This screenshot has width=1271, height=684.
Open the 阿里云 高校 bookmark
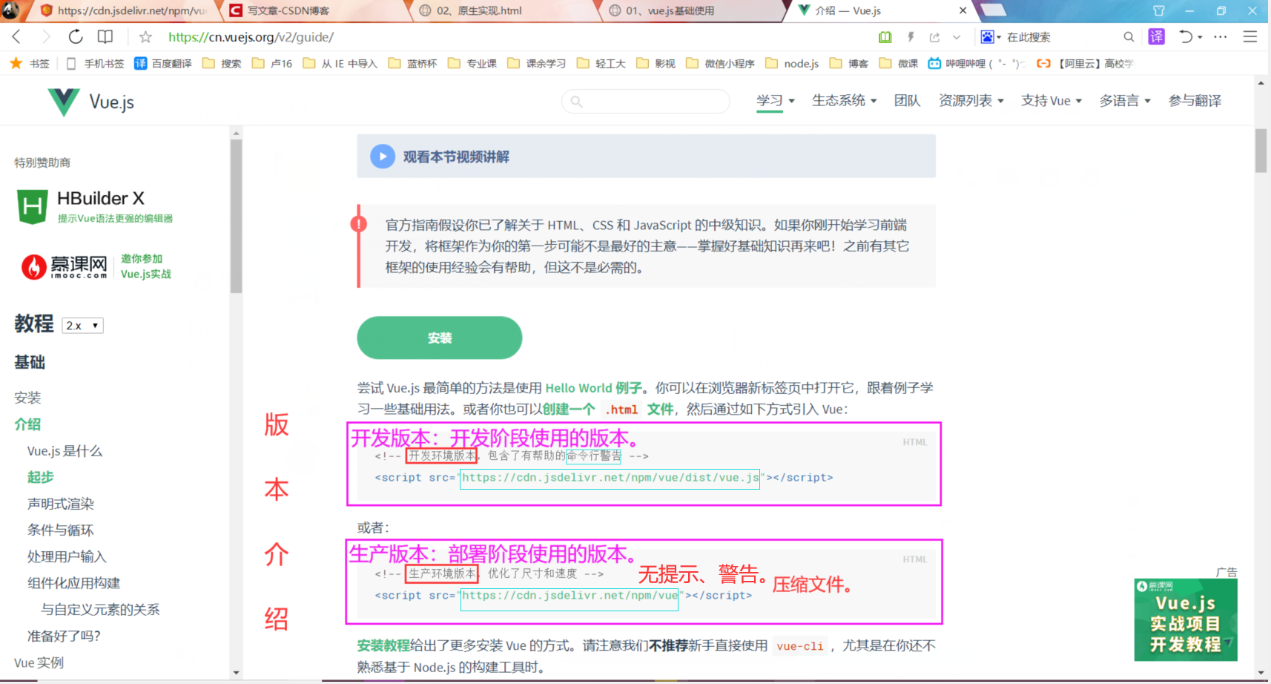(x=1086, y=63)
